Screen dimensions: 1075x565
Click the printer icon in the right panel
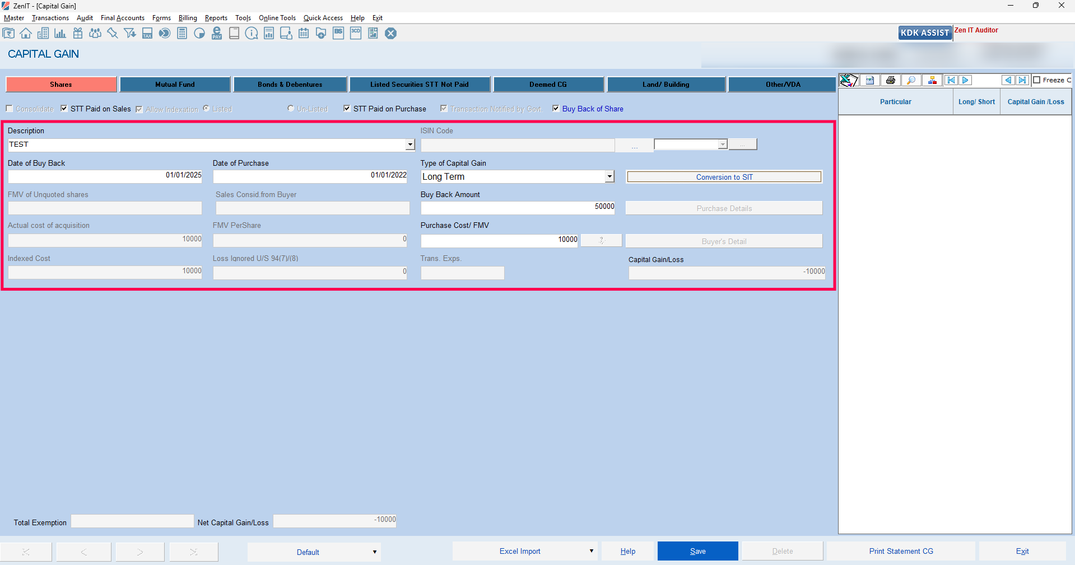pyautogui.click(x=890, y=80)
